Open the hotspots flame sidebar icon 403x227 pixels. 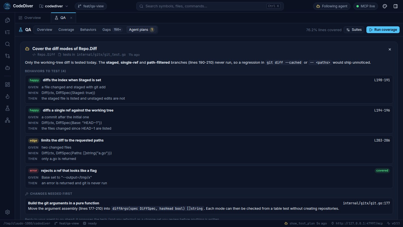(7, 97)
